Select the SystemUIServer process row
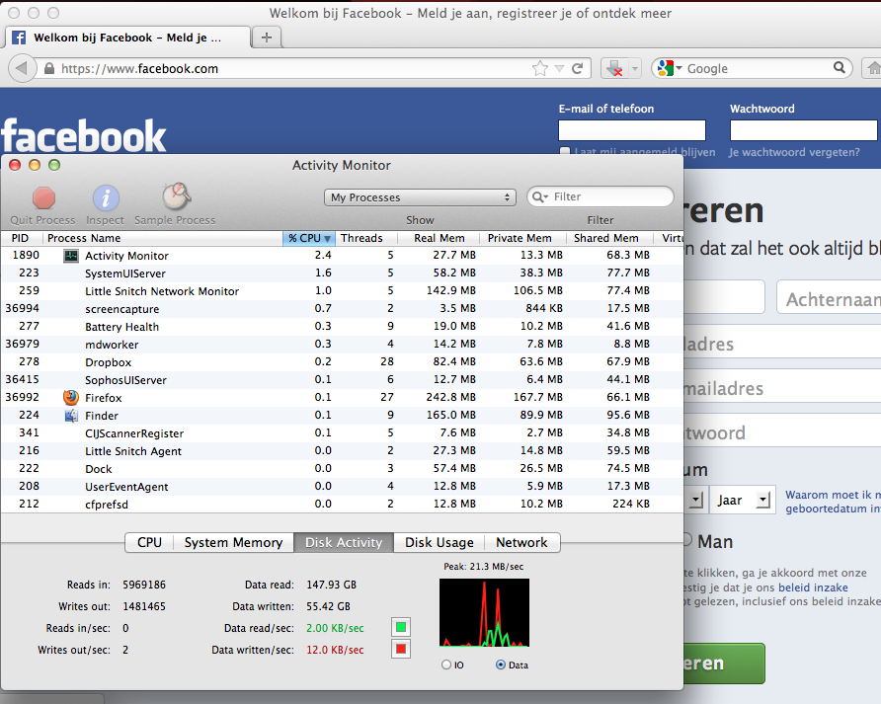Image resolution: width=881 pixels, height=704 pixels. pos(342,274)
